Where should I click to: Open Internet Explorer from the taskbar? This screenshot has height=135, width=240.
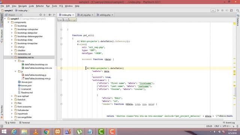[14, 132]
